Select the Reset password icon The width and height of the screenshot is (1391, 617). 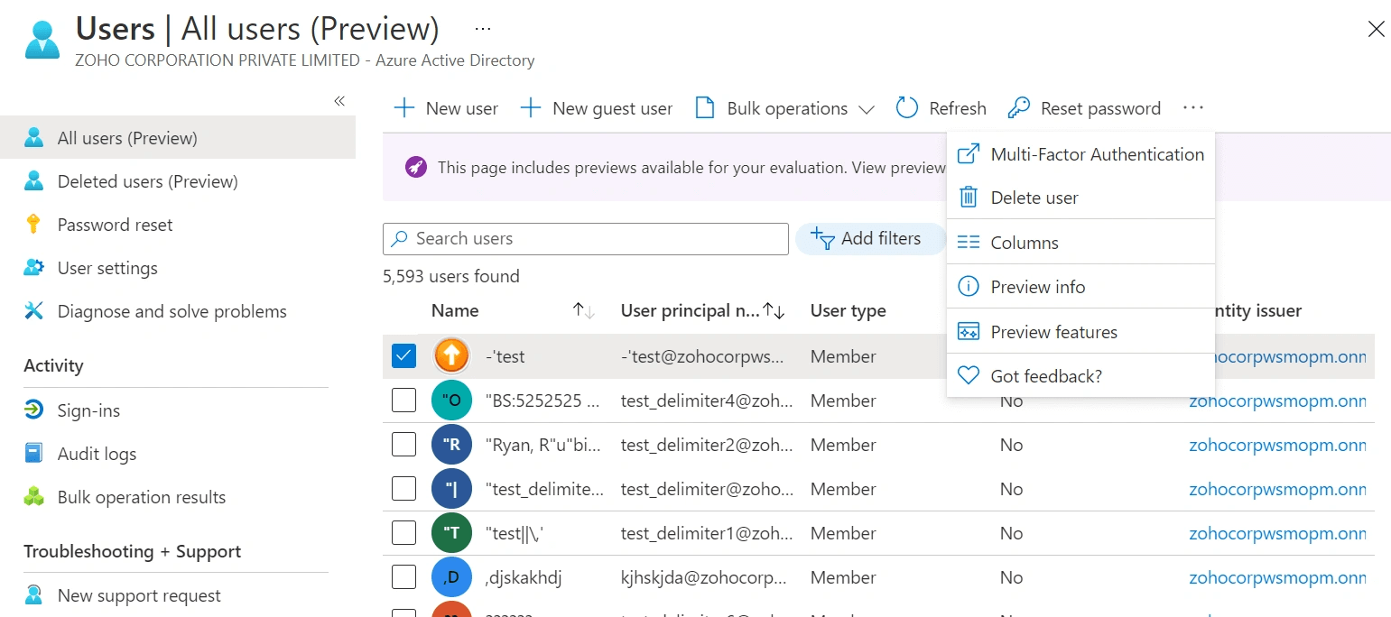pyautogui.click(x=1019, y=107)
